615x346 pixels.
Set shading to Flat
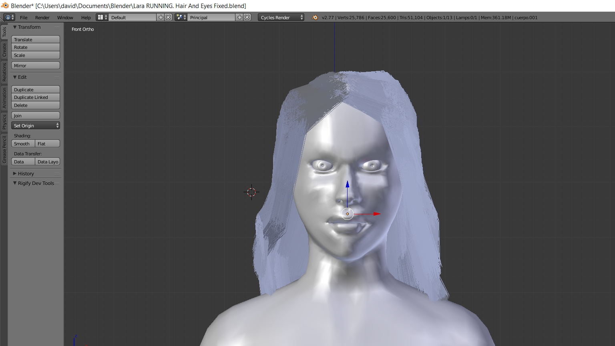tap(47, 144)
